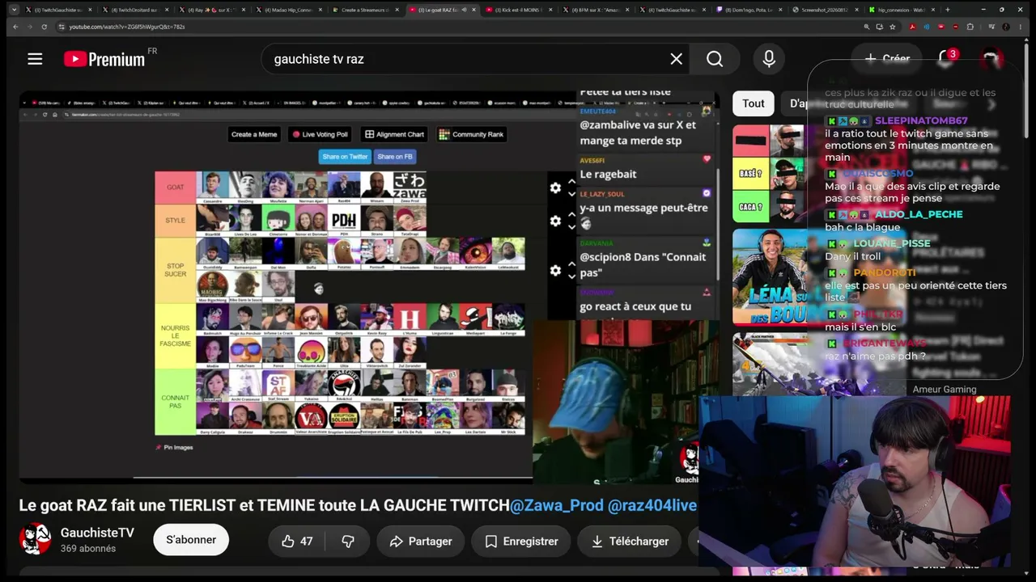The width and height of the screenshot is (1036, 582).
Task: Click the Zawa Prod image in GOAT tier
Action: pos(410,187)
